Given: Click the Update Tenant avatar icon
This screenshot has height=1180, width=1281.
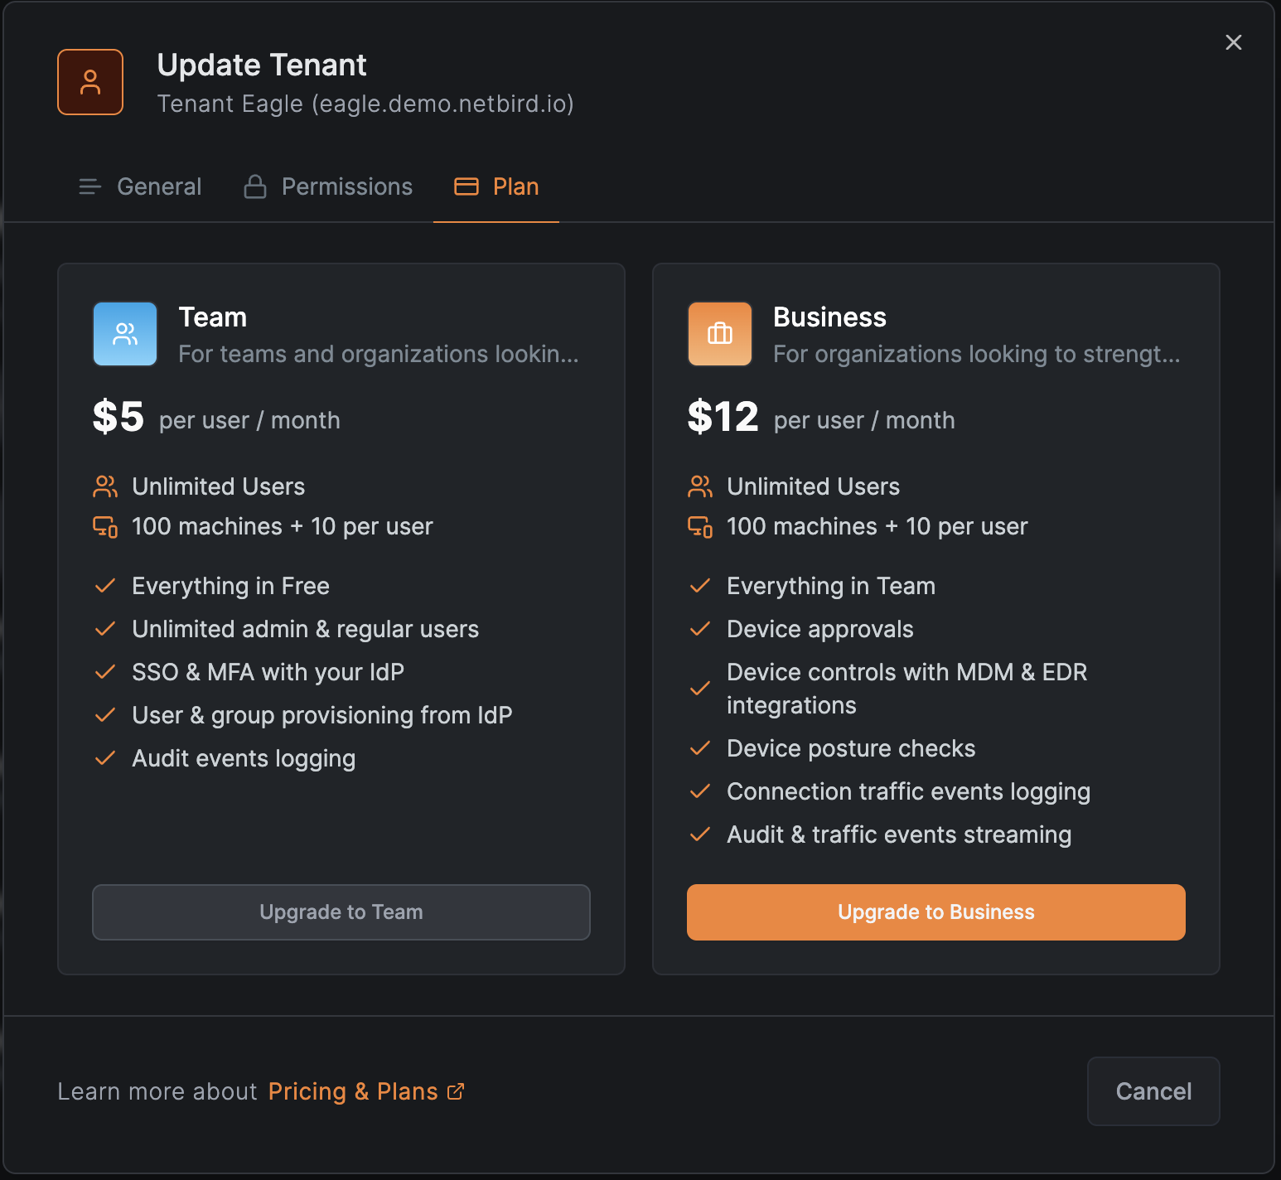Looking at the screenshot, I should 89,81.
